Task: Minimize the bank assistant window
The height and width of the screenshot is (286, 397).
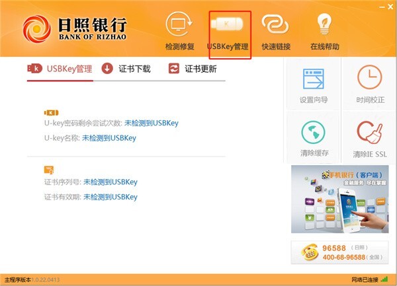Action: pos(382,7)
